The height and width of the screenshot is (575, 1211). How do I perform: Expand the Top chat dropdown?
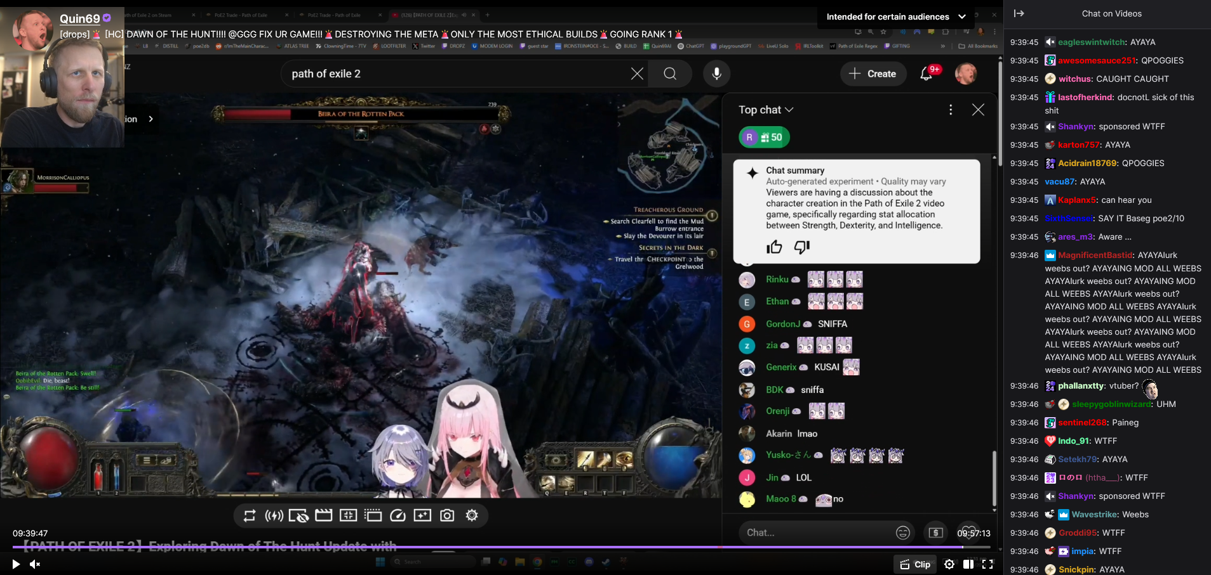click(x=766, y=110)
